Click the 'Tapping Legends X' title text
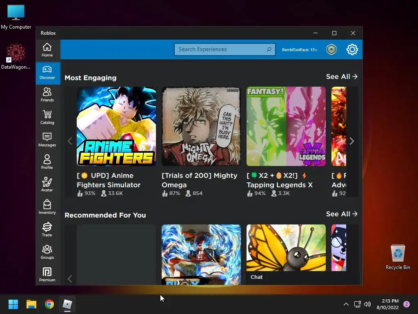Screen dimensions: 418x314 pyautogui.click(x=280, y=185)
